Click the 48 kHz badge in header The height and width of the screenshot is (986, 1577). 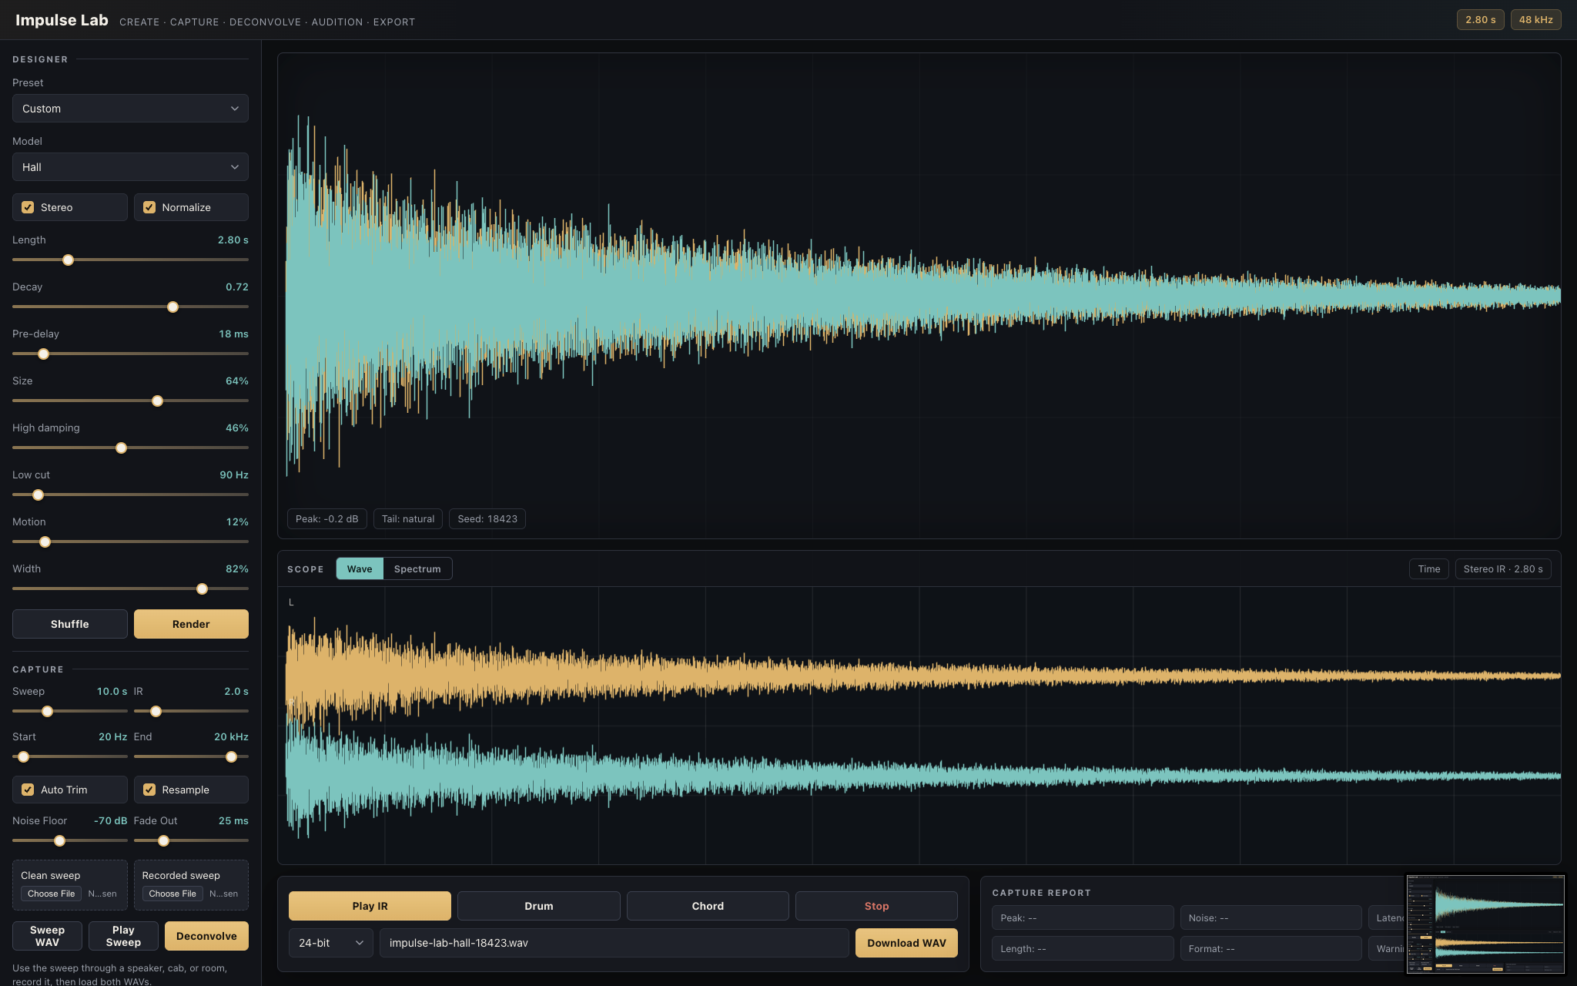[1535, 20]
